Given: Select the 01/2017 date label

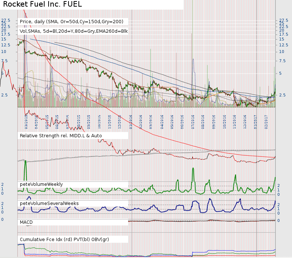Looking at the screenshot, I should [x=255, y=122].
